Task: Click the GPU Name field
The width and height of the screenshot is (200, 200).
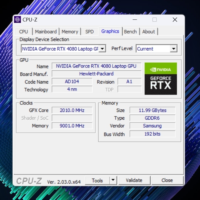Action: click(96, 66)
